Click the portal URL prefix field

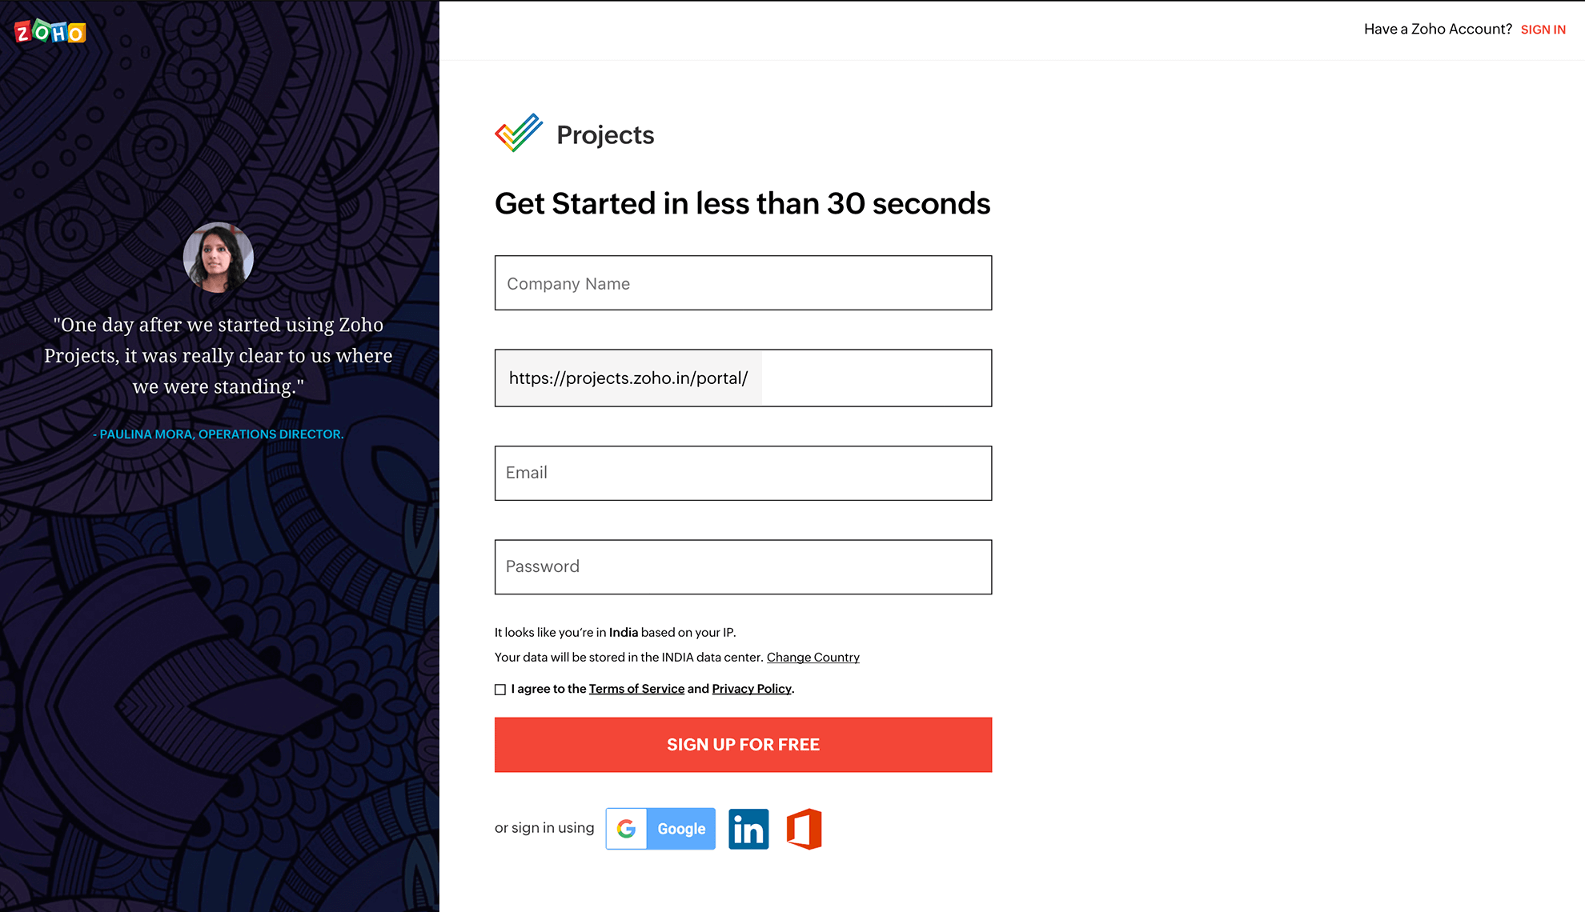(628, 378)
